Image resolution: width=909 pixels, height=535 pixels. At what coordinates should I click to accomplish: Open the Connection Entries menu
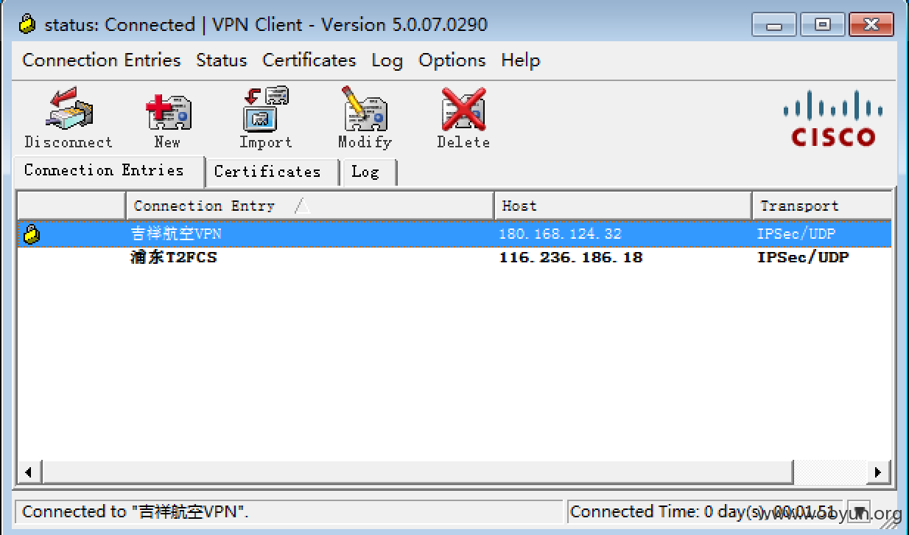click(102, 60)
